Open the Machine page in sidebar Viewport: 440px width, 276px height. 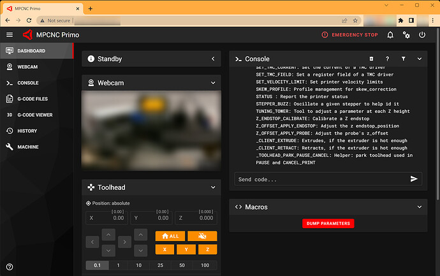click(28, 147)
